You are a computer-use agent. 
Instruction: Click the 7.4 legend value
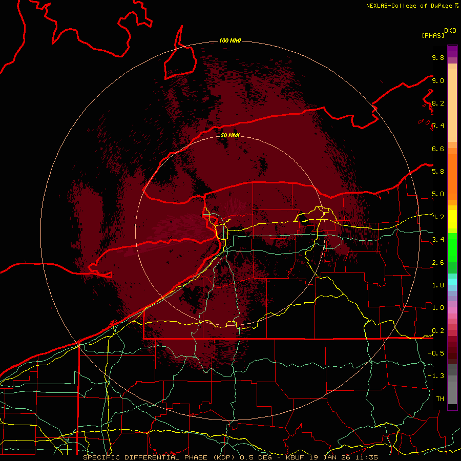point(438,126)
